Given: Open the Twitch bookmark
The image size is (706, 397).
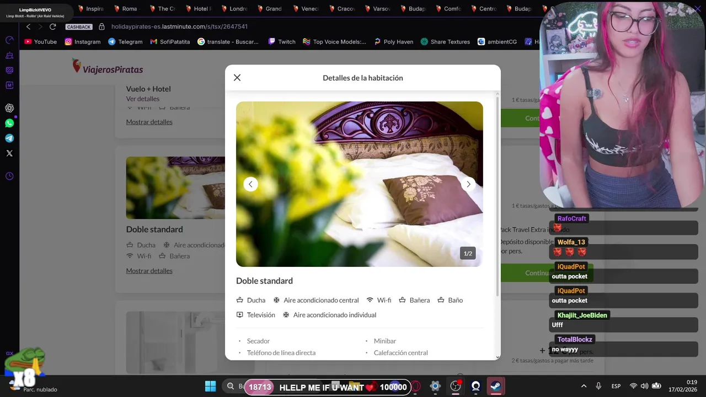Looking at the screenshot, I should [282, 41].
